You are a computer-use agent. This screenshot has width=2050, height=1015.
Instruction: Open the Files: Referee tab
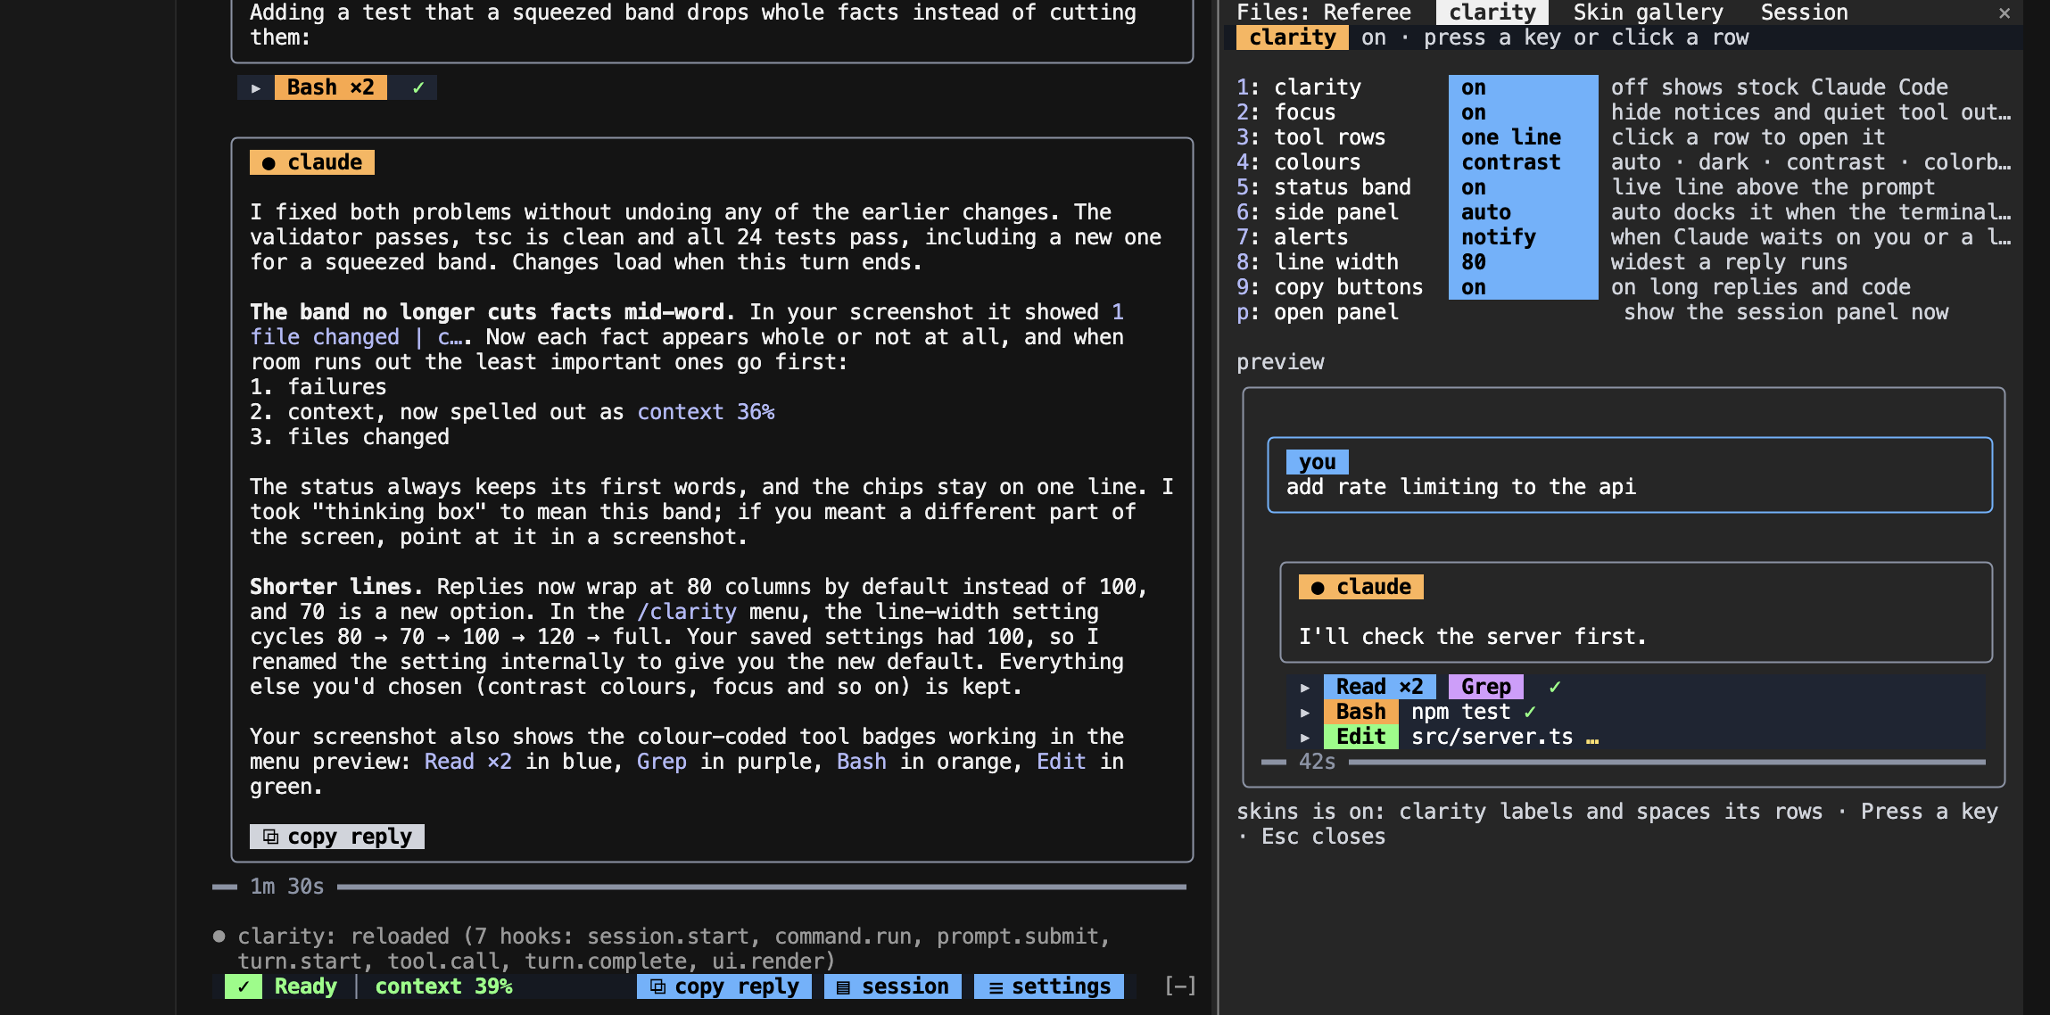(x=1324, y=12)
